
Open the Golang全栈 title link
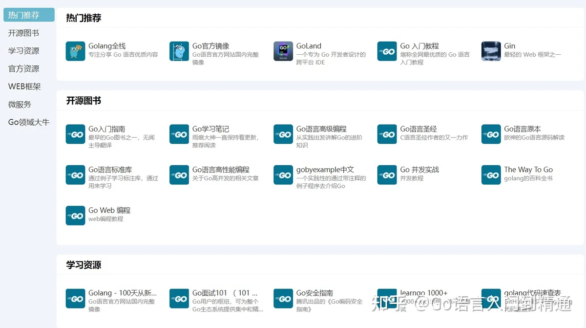[x=107, y=46]
